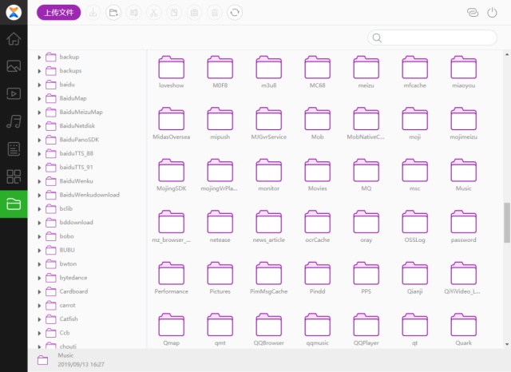The width and height of the screenshot is (511, 372).
Task: Select the Quark folder
Action: 463,330
